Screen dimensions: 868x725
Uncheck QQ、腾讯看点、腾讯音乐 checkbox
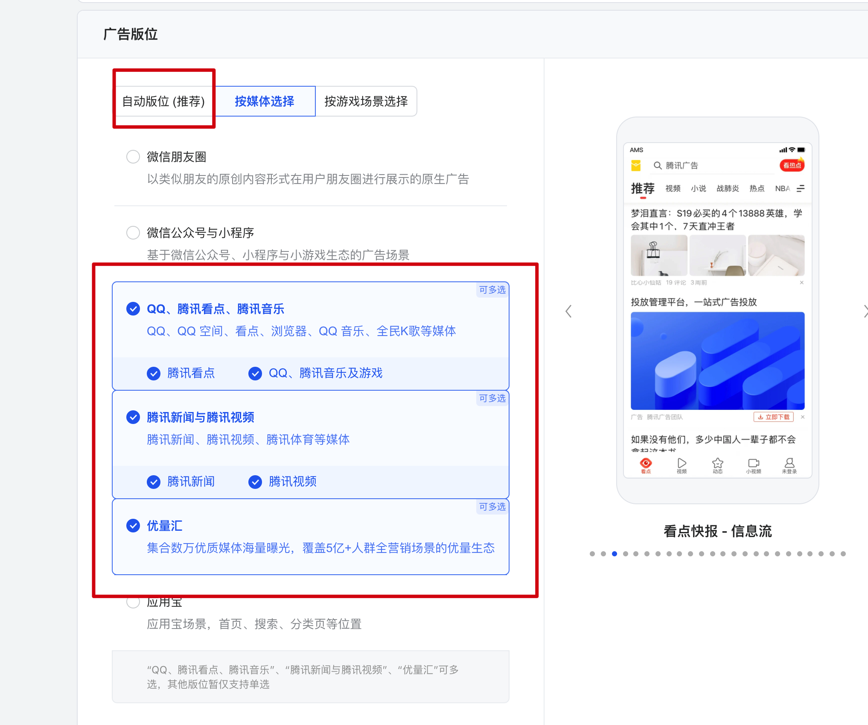[x=133, y=309]
